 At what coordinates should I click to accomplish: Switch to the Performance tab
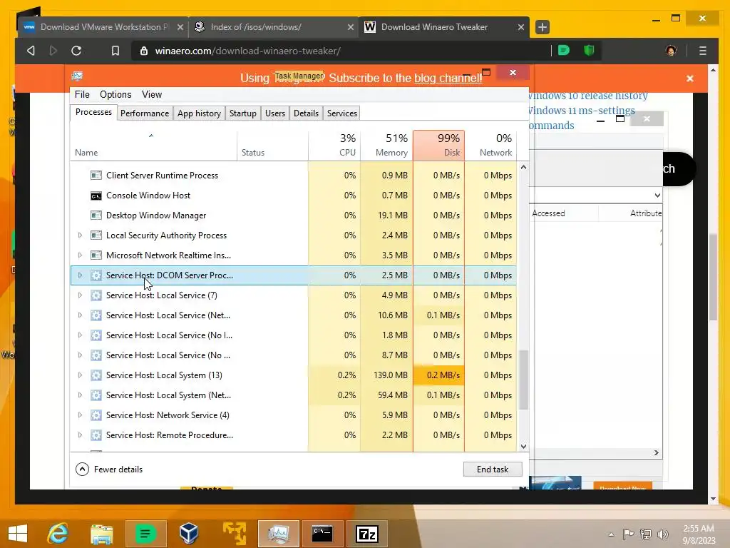(x=145, y=113)
